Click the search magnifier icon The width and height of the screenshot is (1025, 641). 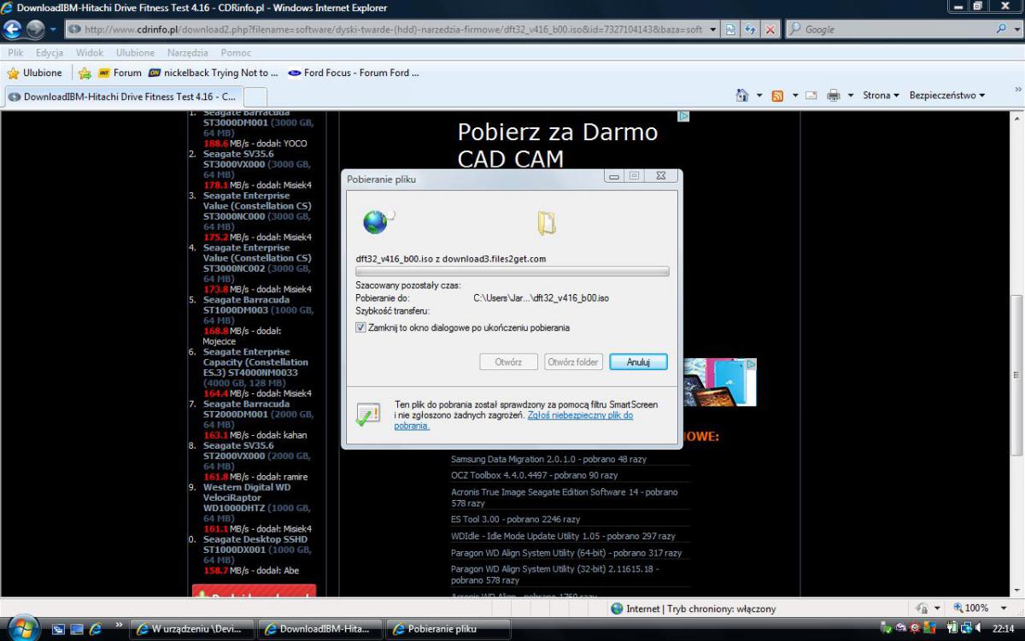1002,29
